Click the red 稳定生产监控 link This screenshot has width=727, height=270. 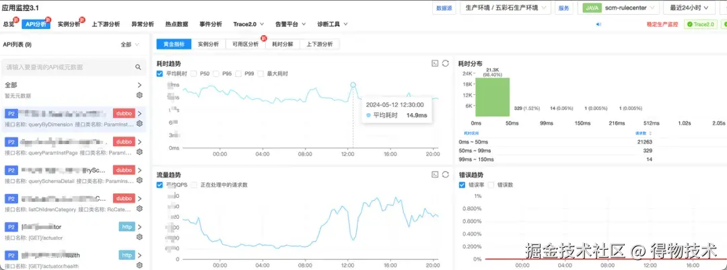pos(662,24)
